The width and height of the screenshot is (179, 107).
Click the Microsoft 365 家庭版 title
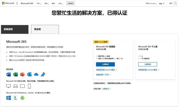(x=106, y=47)
